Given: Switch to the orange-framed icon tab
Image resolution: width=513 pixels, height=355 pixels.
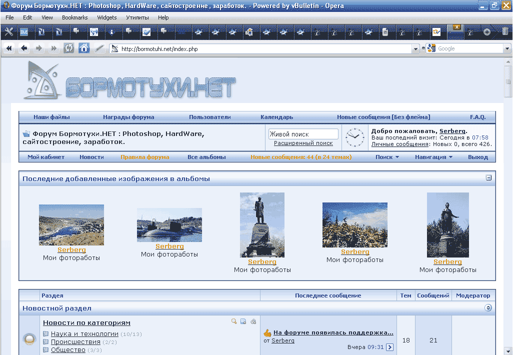Looking at the screenshot, I should point(436,31).
